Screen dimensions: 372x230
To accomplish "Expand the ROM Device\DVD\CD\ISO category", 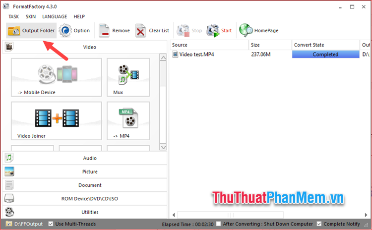I will point(85,198).
